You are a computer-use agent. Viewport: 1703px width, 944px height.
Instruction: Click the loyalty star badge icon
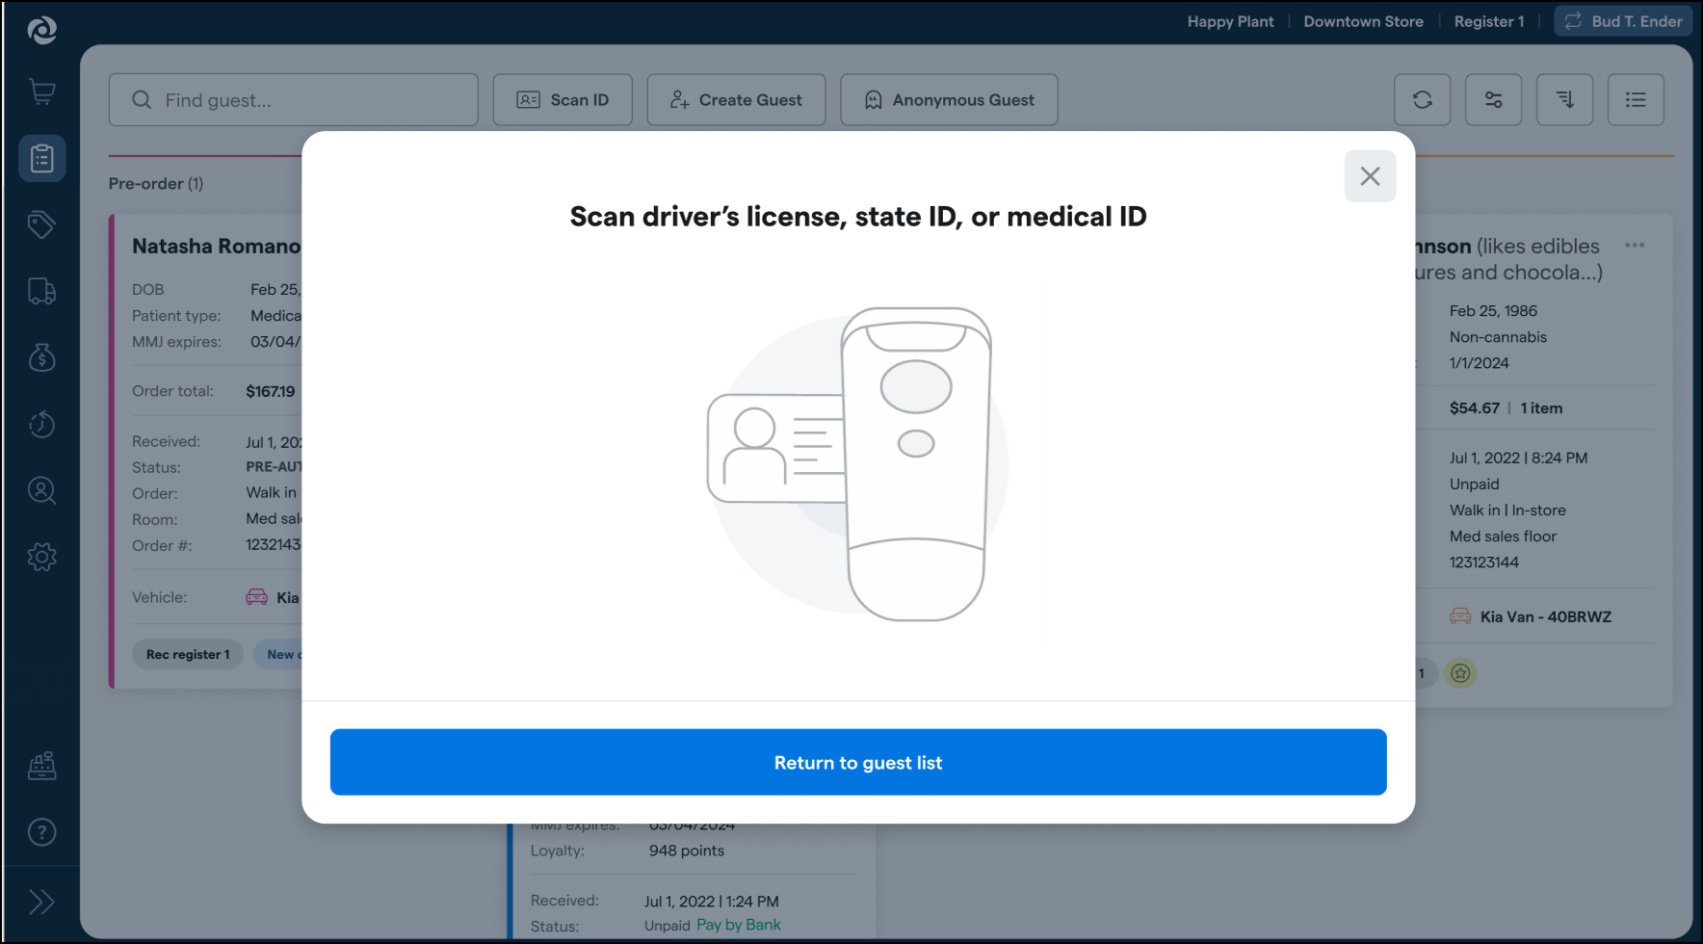[x=1460, y=673]
